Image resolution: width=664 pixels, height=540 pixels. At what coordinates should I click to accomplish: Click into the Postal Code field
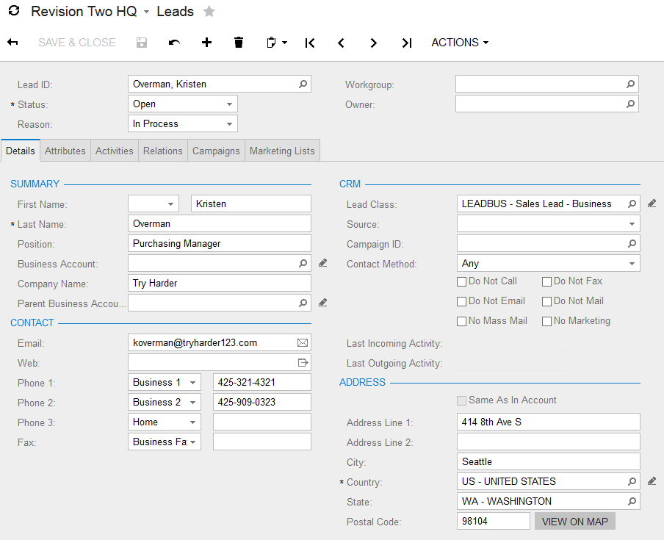point(494,521)
